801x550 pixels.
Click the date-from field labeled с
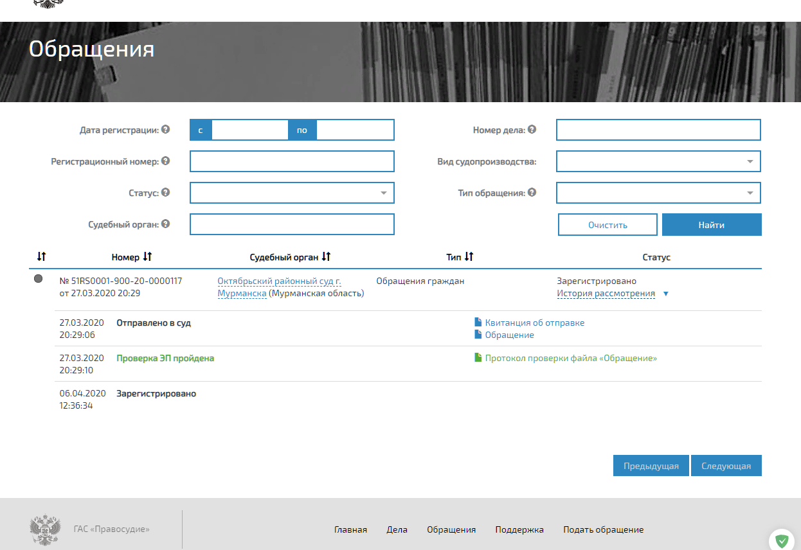(249, 130)
